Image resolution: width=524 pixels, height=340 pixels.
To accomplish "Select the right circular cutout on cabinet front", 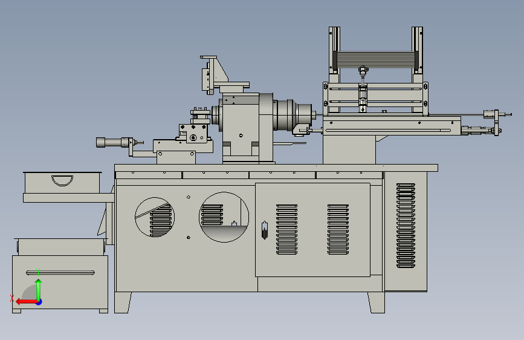I will pyautogui.click(x=224, y=217).
